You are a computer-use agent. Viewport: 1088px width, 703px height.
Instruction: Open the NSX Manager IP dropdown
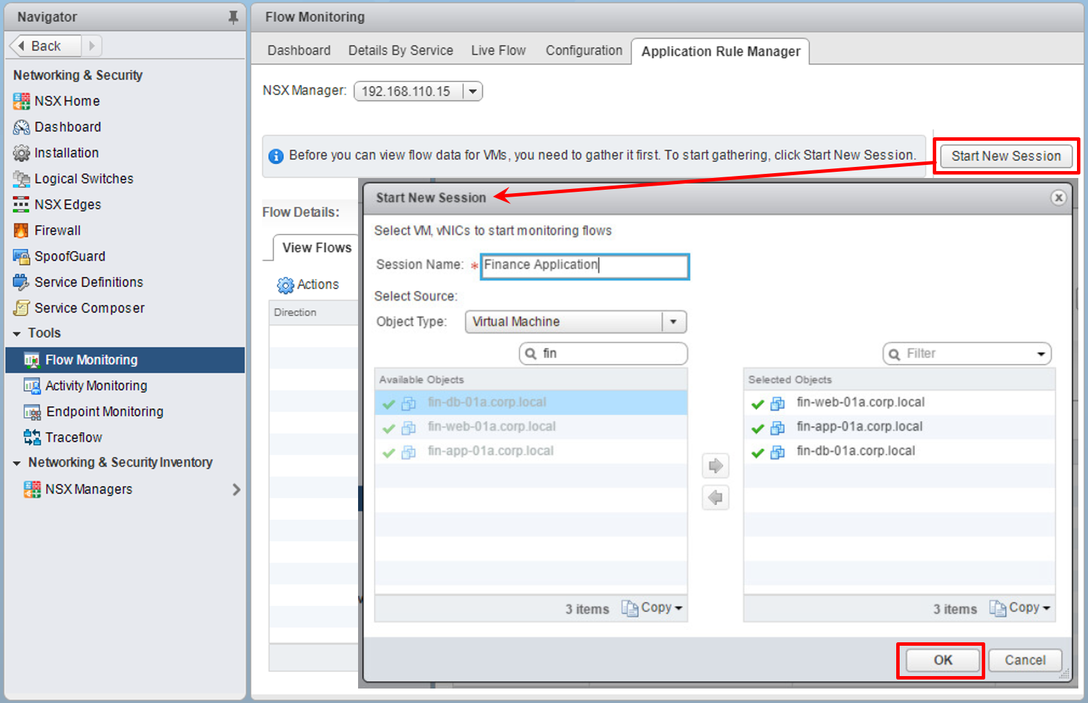pos(473,91)
